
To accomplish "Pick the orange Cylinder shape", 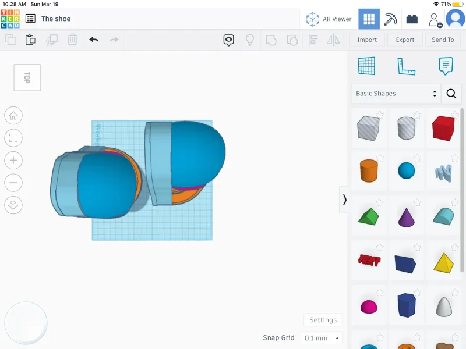I will pos(369,170).
